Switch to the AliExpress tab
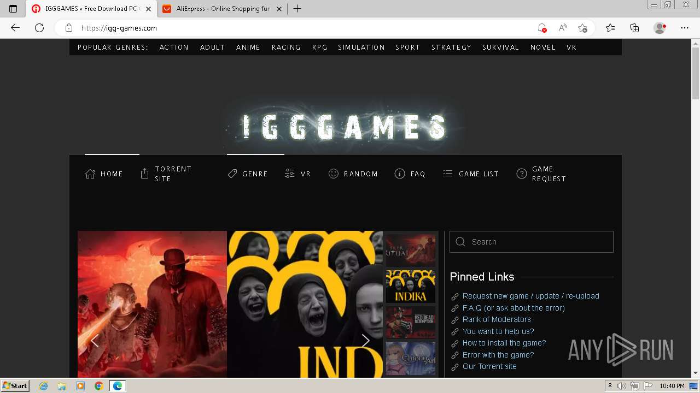 [x=223, y=9]
